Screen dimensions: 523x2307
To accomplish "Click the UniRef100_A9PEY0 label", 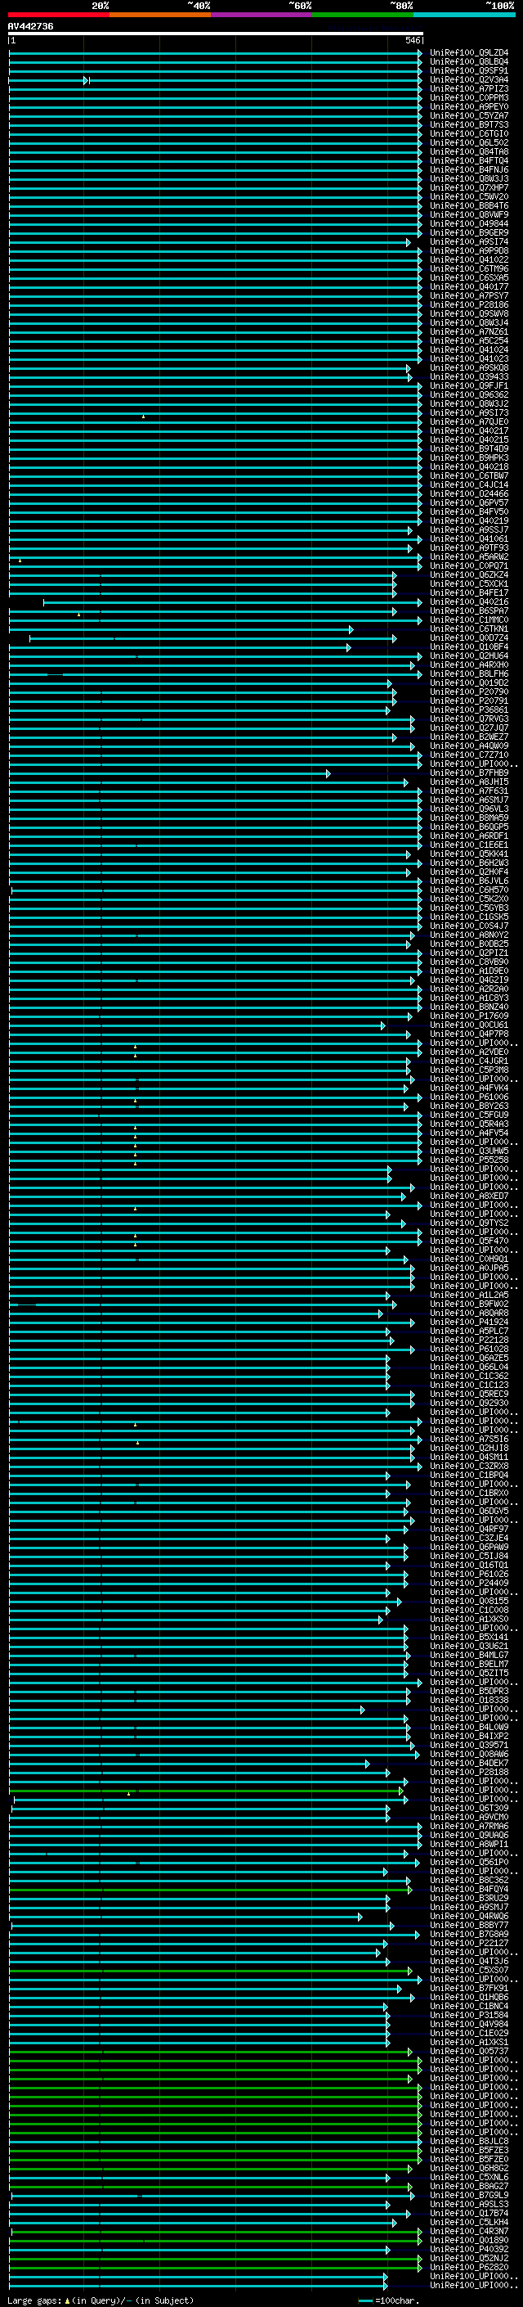I will pyautogui.click(x=468, y=106).
